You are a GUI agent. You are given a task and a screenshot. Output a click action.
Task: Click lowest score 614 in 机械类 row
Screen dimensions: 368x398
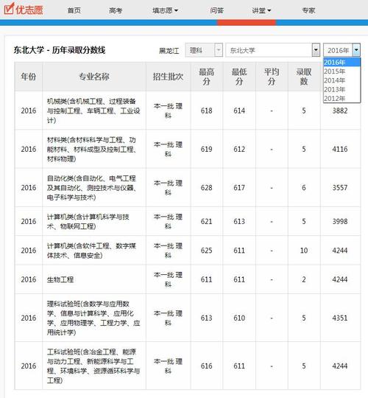pos(239,111)
